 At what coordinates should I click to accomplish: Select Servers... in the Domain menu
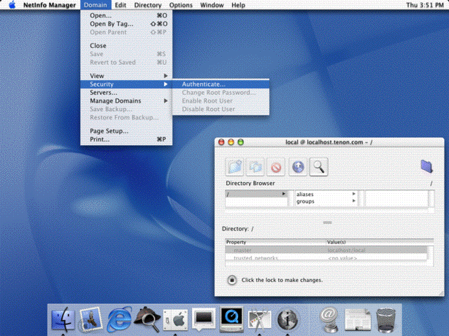tap(126, 93)
